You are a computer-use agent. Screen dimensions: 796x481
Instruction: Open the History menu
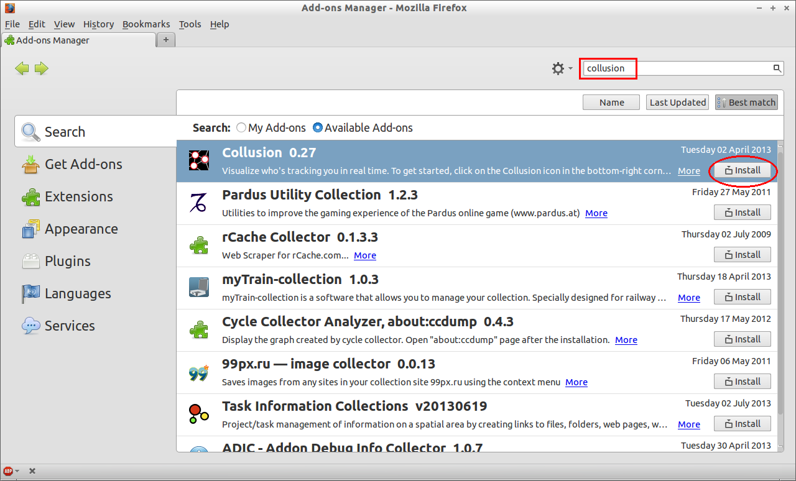tap(98, 24)
